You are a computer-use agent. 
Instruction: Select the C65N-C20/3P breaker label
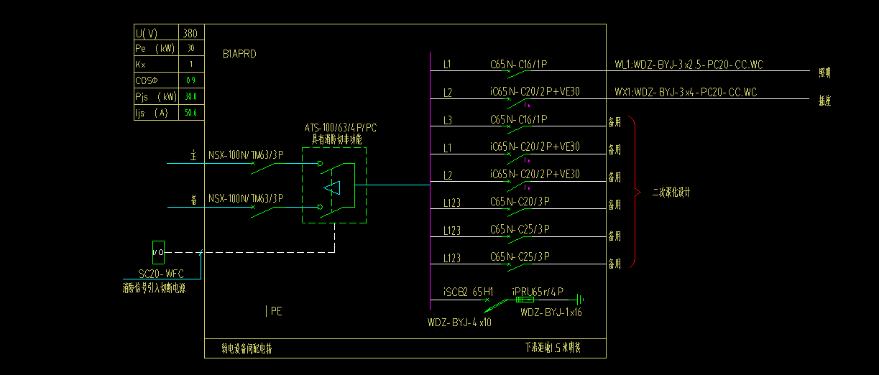pos(520,202)
